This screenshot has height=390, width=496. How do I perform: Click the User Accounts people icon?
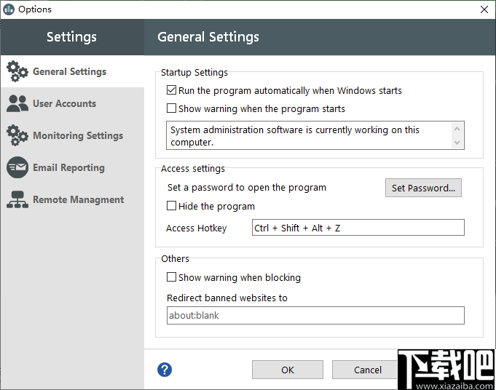(17, 103)
